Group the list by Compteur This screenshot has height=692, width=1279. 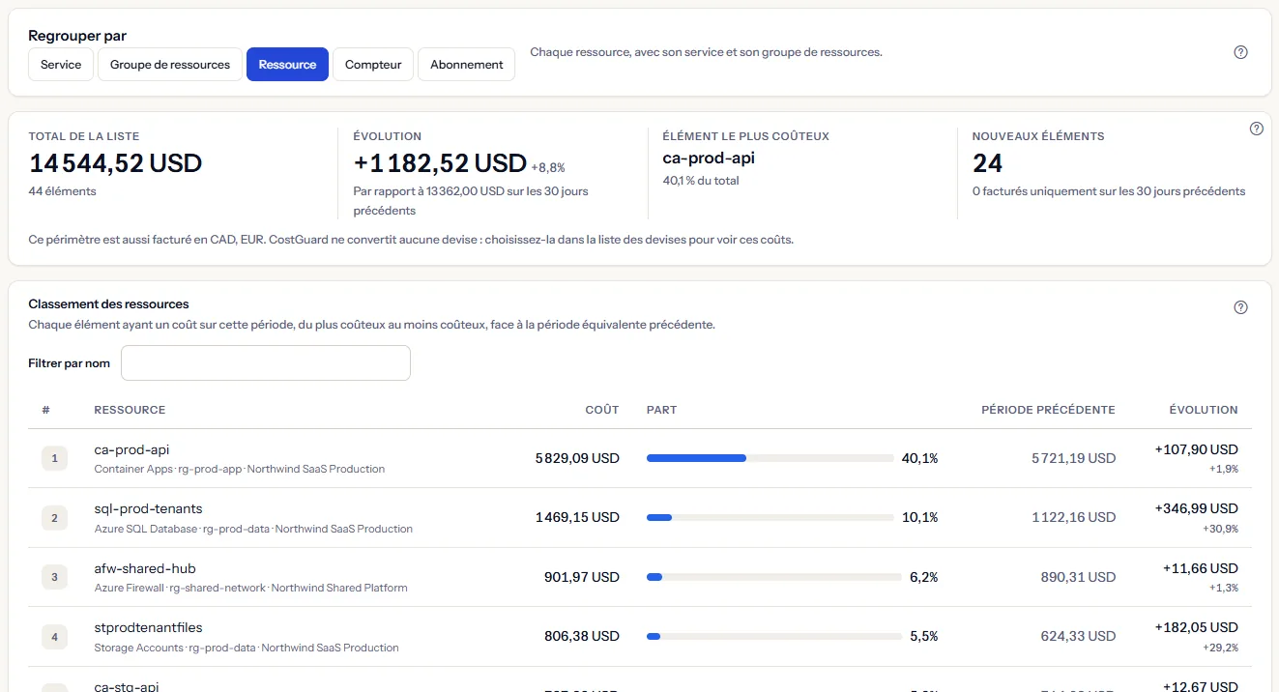pos(373,65)
